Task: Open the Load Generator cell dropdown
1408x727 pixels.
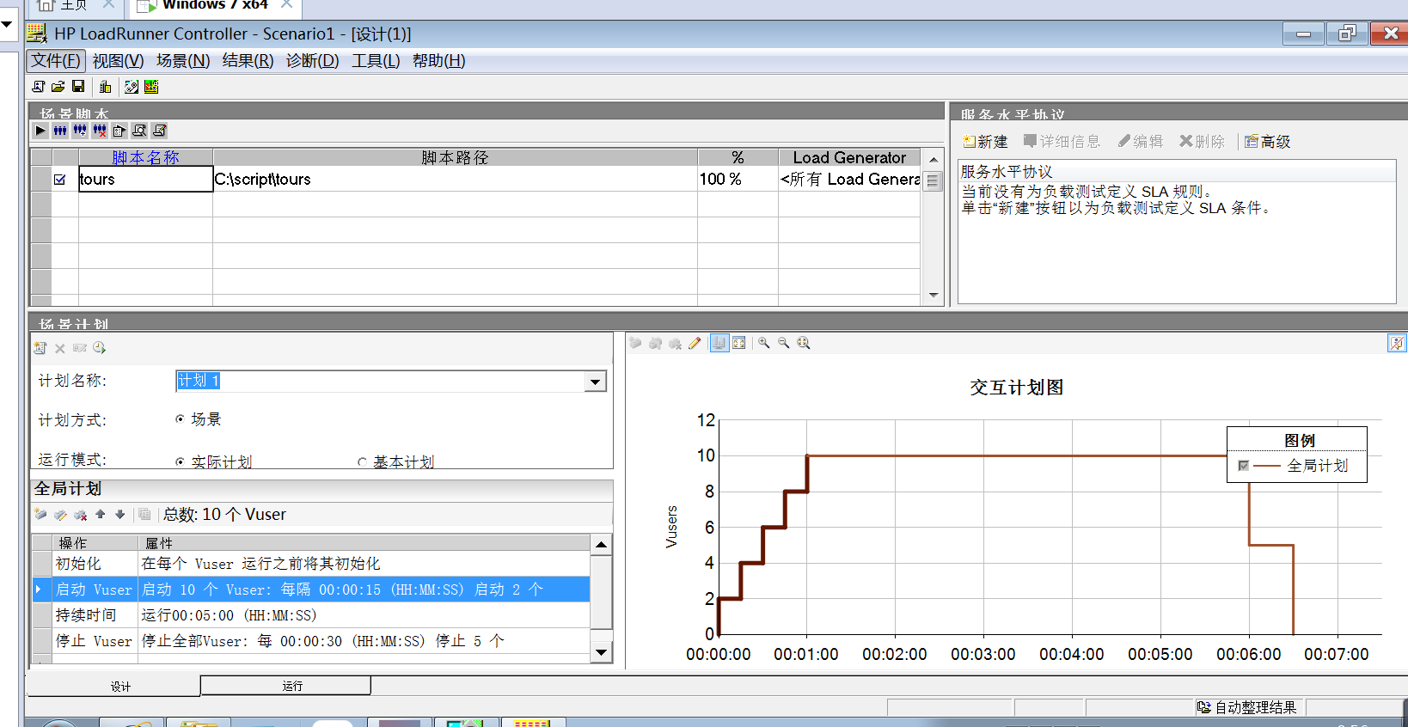Action: coord(849,179)
